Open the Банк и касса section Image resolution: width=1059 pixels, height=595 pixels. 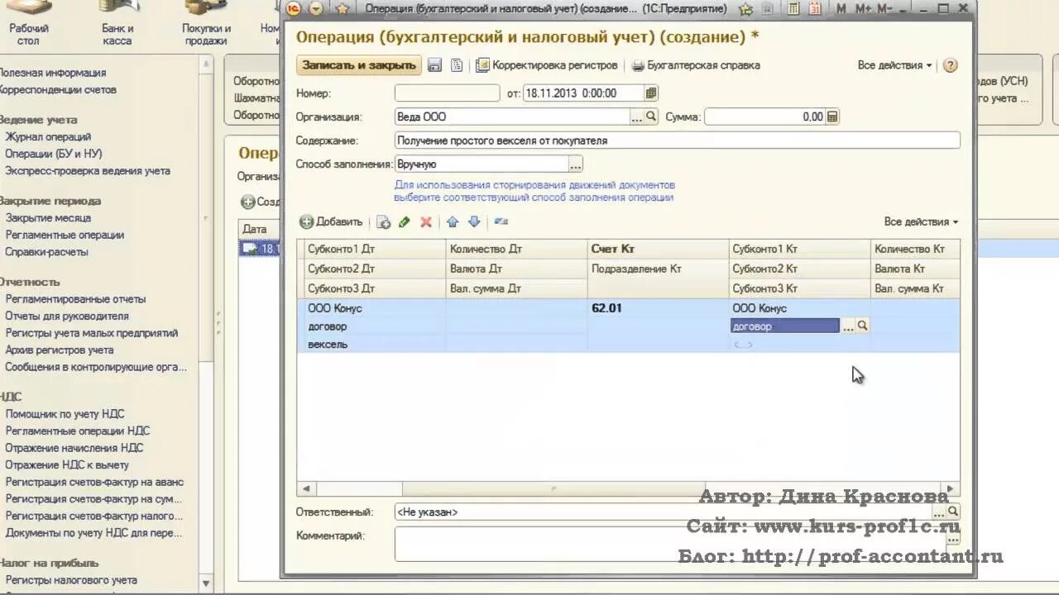(x=117, y=23)
